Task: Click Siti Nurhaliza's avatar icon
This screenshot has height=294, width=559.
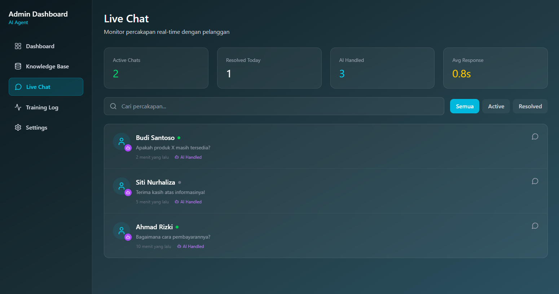Action: click(122, 186)
